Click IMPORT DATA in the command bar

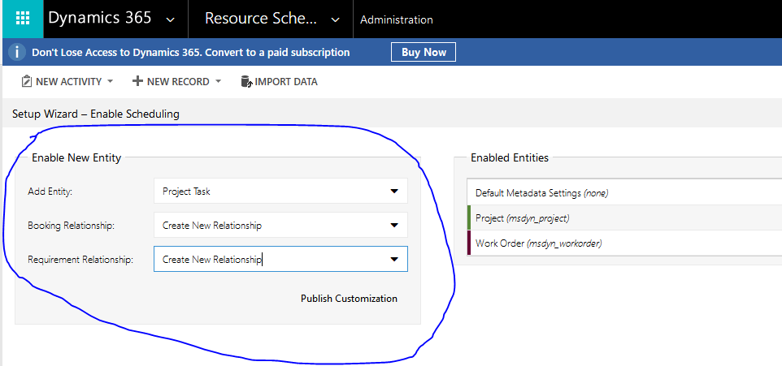286,82
